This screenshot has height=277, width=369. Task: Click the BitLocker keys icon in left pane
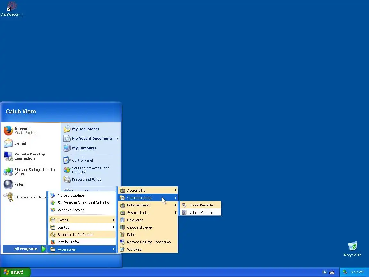click(x=8, y=197)
